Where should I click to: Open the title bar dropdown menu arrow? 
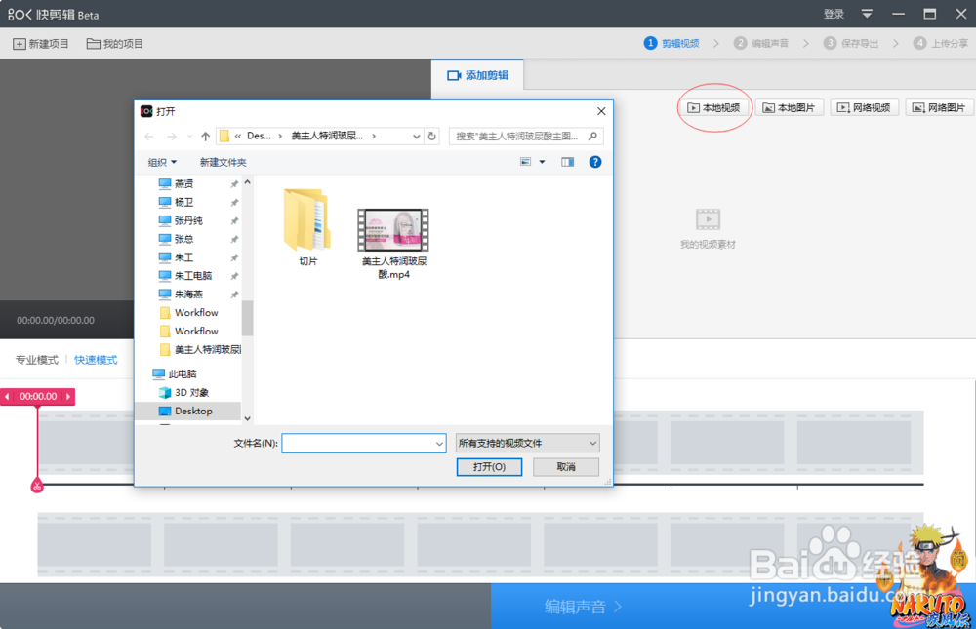867,14
